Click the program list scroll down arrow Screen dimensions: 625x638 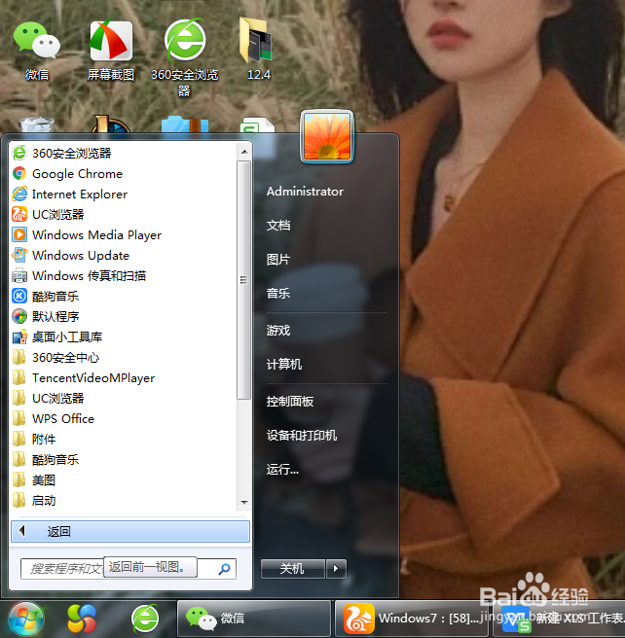coord(244,502)
